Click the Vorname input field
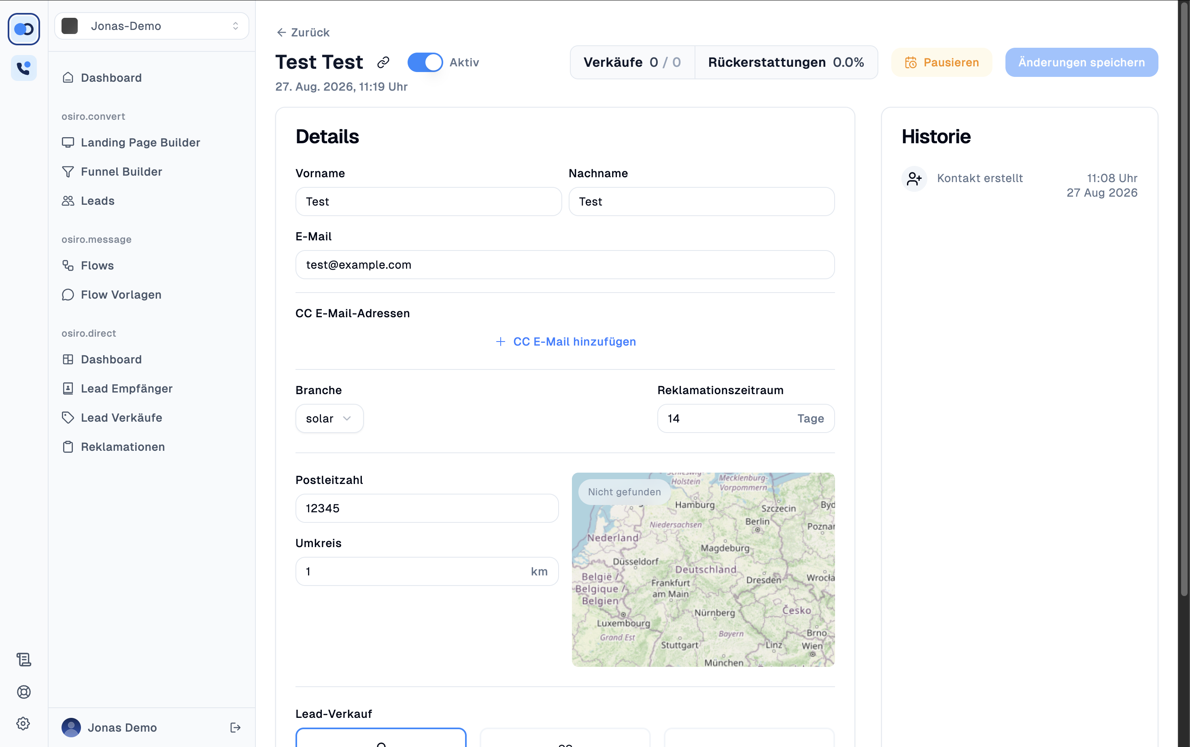 pyautogui.click(x=429, y=202)
